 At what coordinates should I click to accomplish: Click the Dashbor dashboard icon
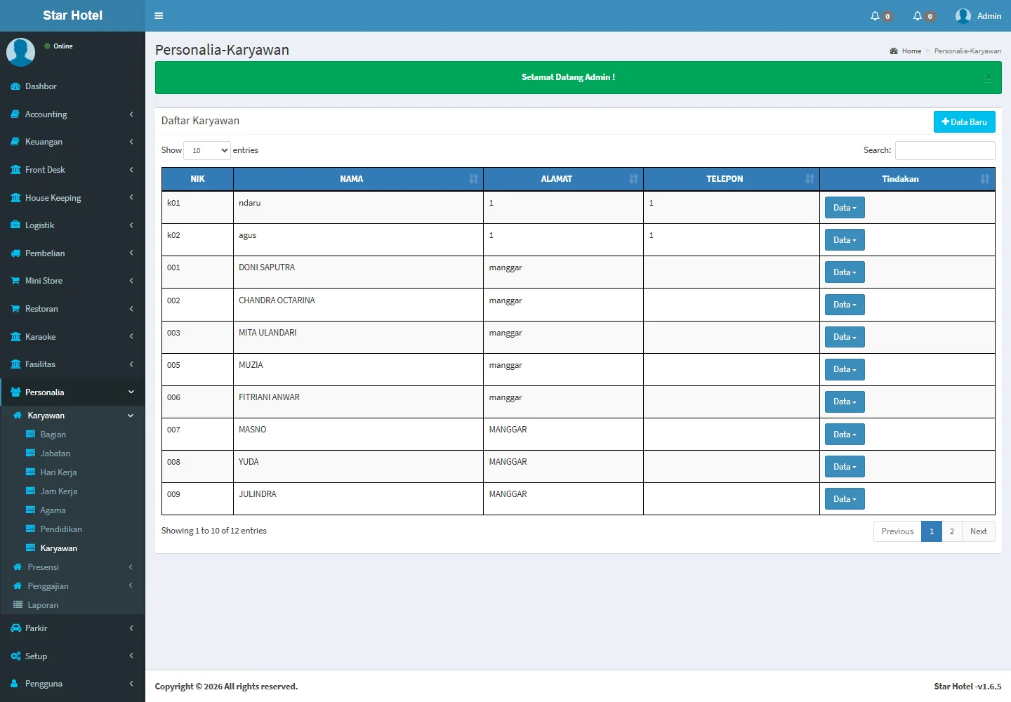pos(15,86)
